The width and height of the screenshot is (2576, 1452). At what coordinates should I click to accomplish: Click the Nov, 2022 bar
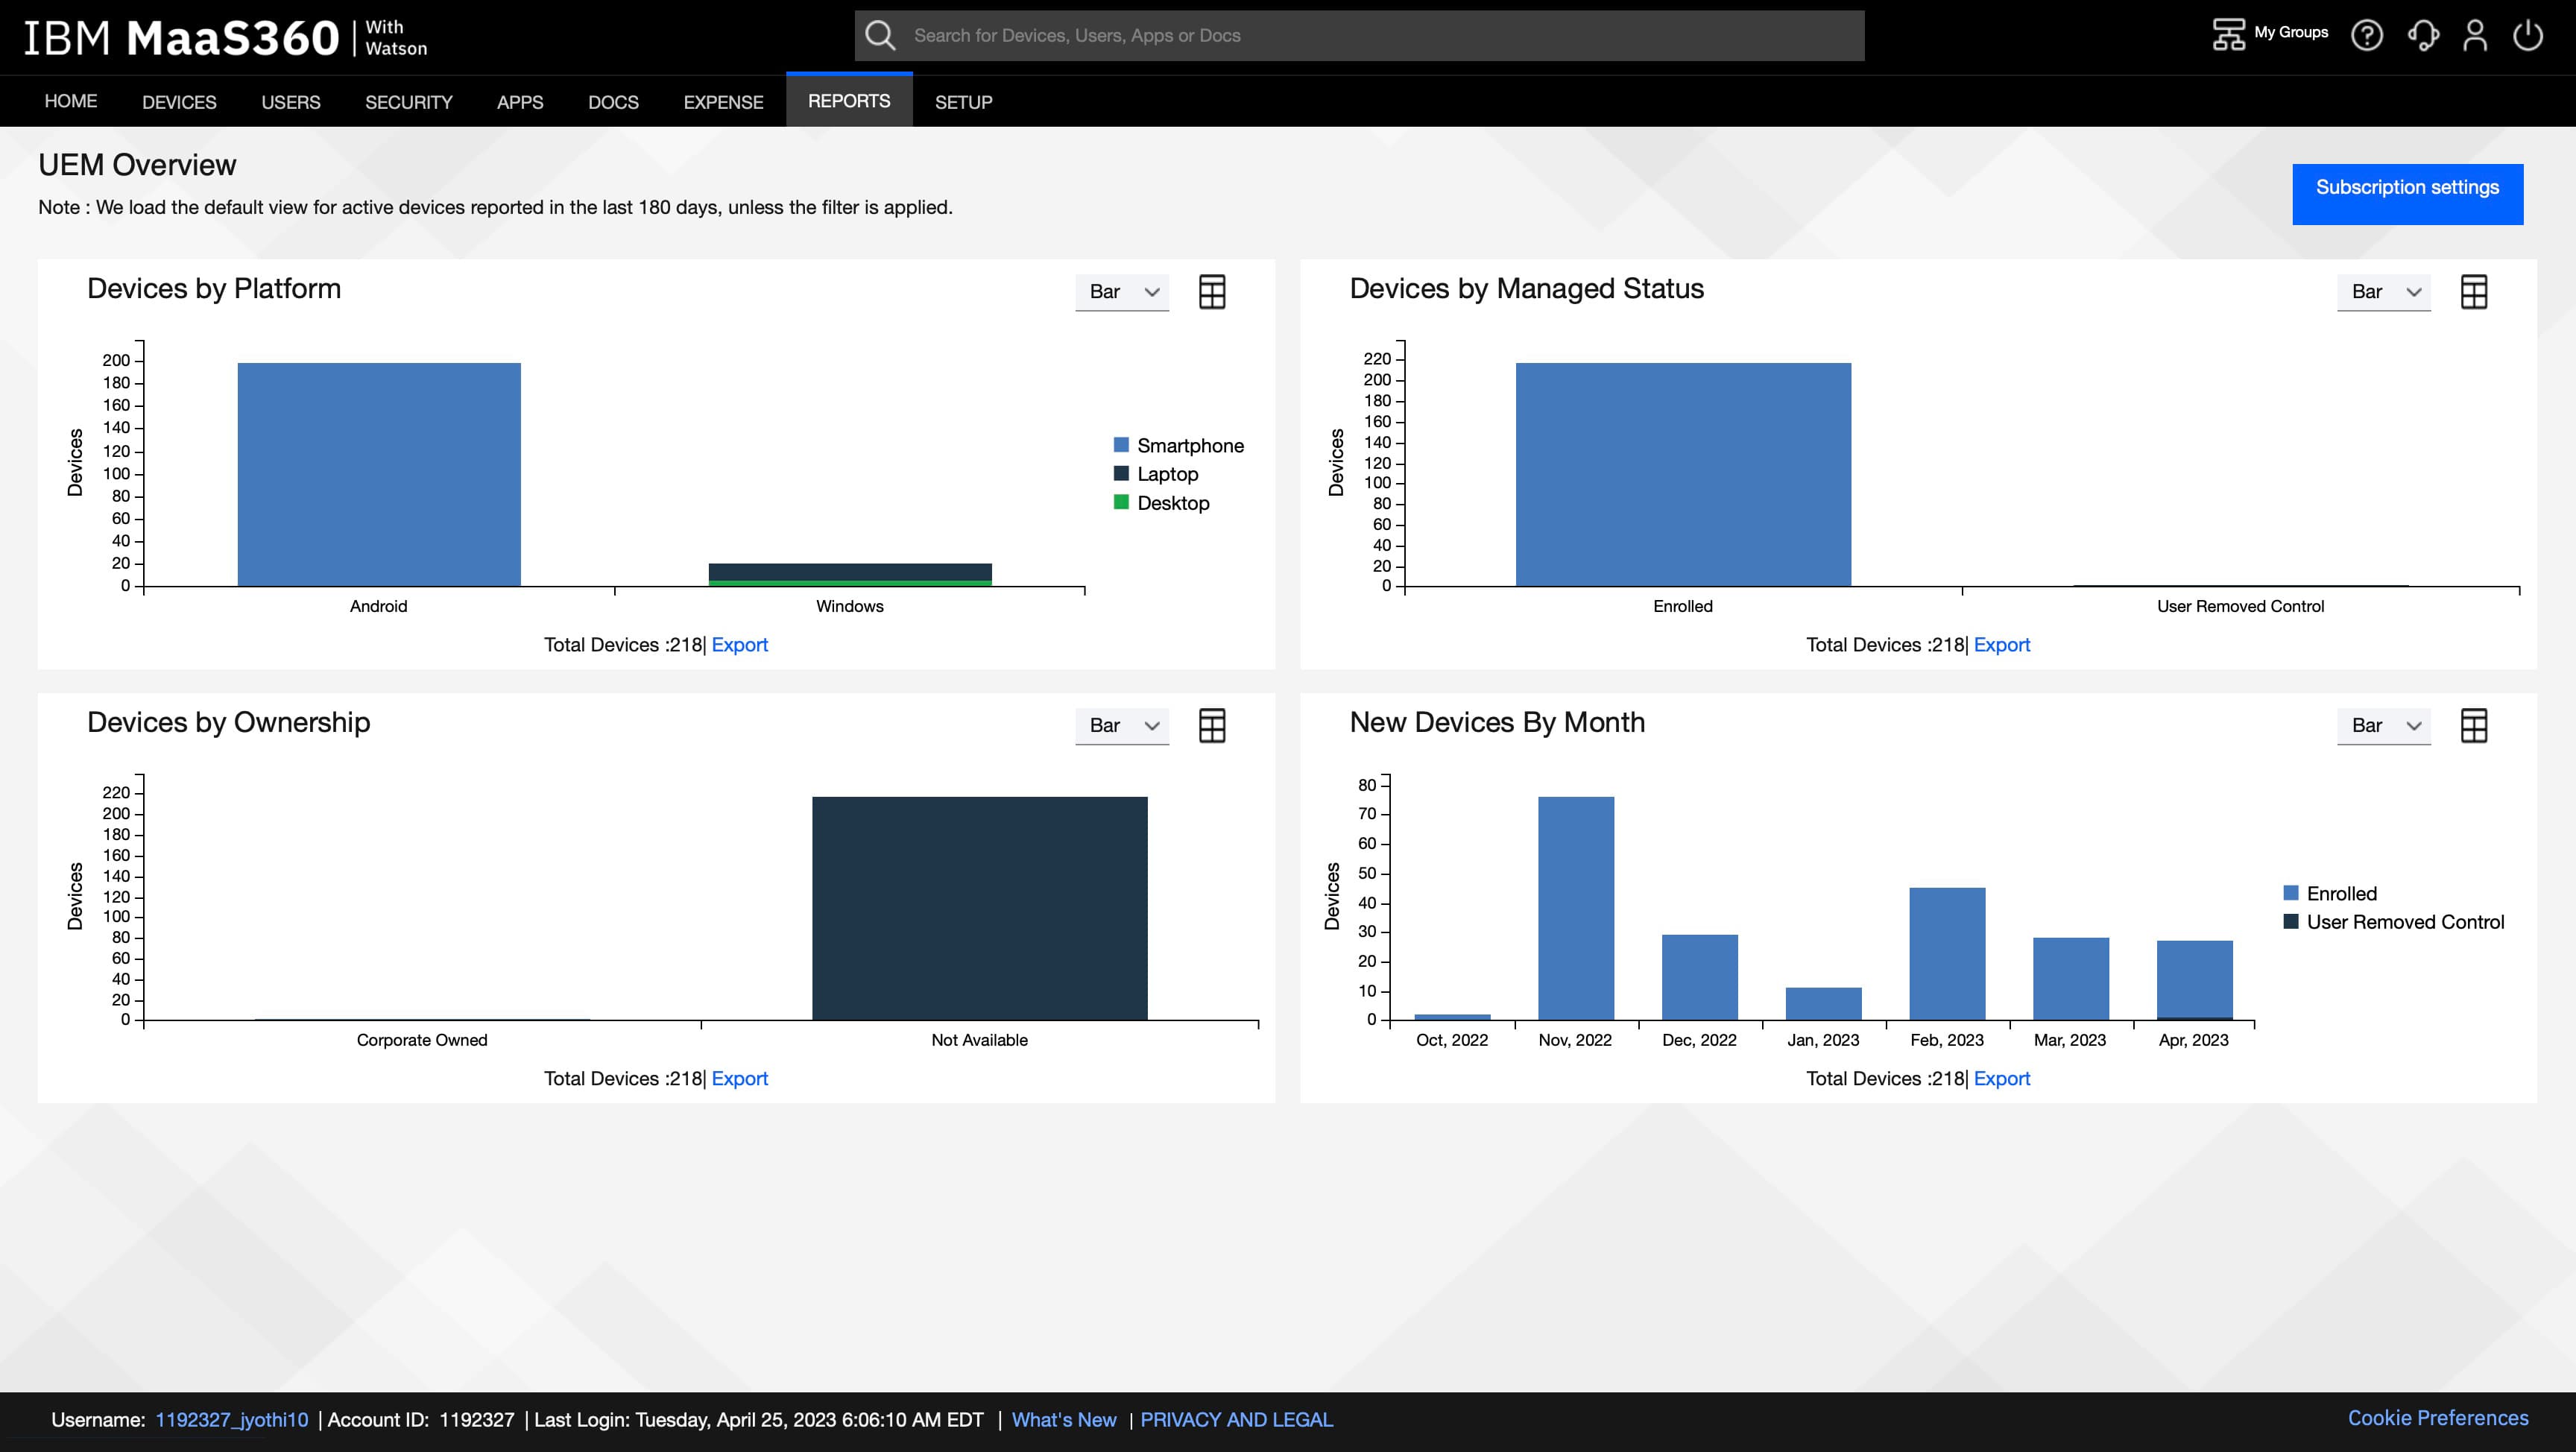click(x=1576, y=908)
